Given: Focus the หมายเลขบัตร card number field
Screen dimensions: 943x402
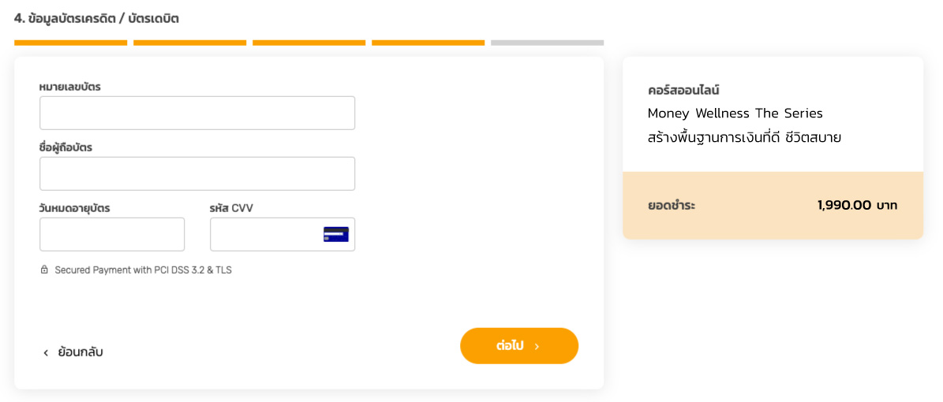Looking at the screenshot, I should coord(197,113).
